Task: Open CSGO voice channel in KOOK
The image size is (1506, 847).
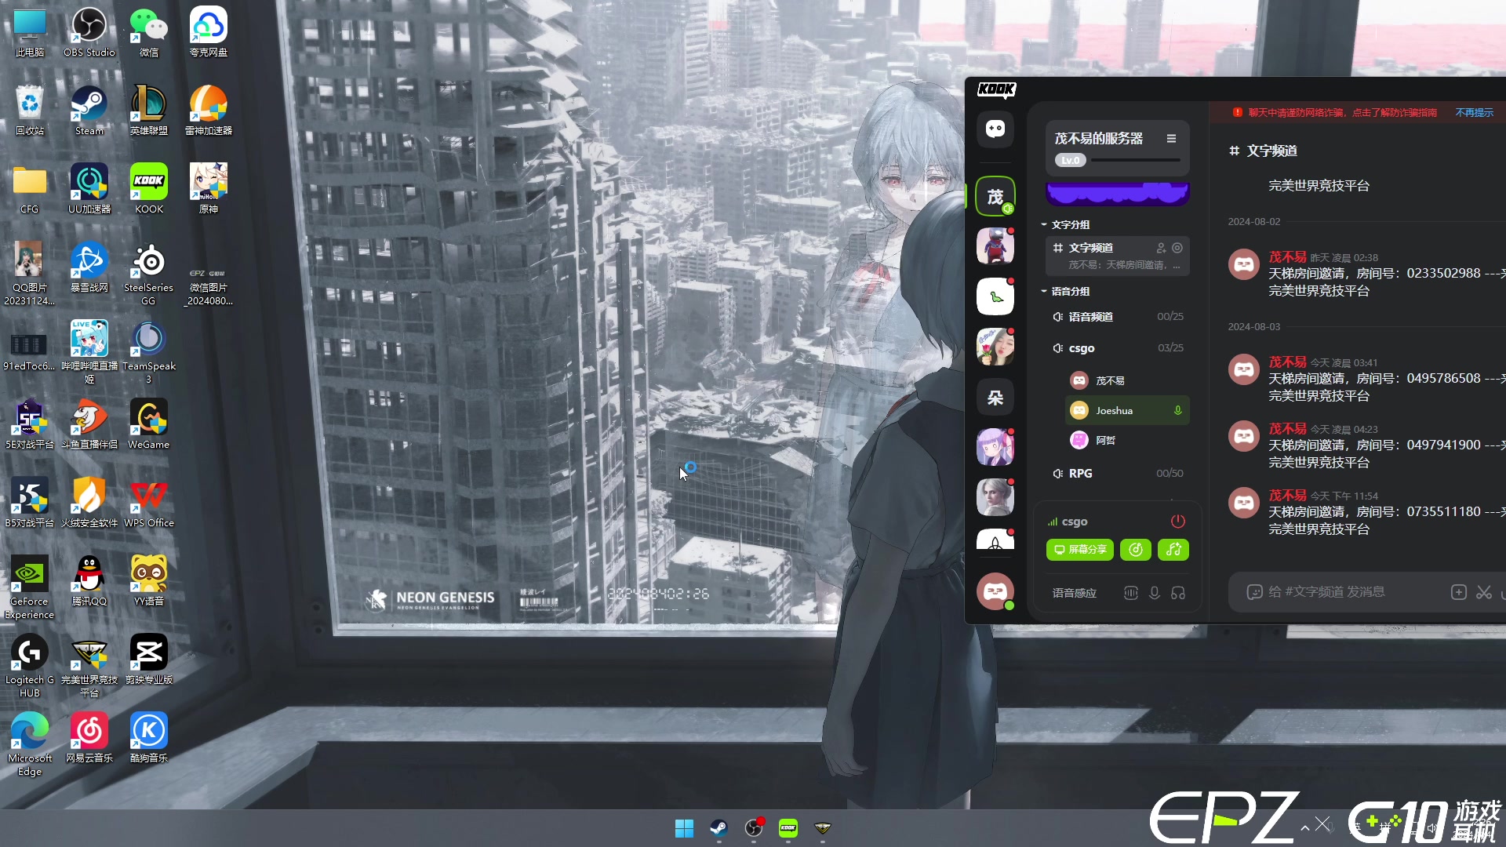Action: point(1082,347)
